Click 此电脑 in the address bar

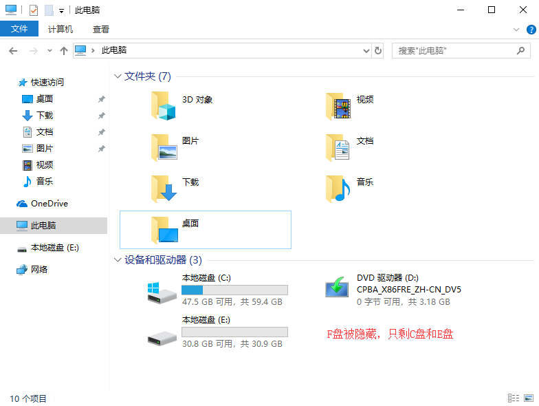(x=114, y=50)
